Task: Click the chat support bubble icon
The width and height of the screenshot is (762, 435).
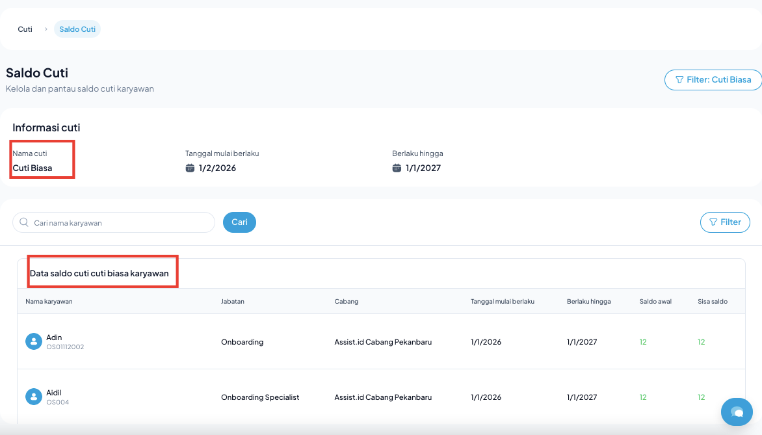Action: pyautogui.click(x=737, y=412)
